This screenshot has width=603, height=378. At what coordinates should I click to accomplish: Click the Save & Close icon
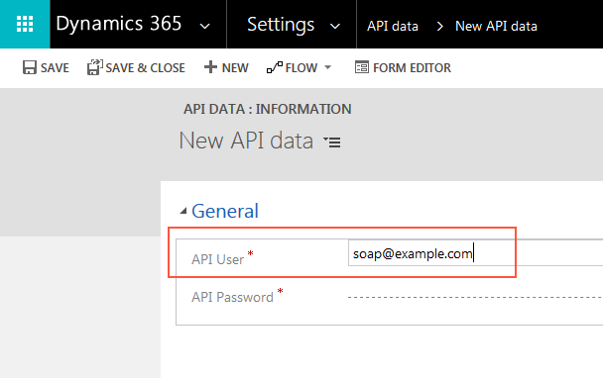point(94,67)
